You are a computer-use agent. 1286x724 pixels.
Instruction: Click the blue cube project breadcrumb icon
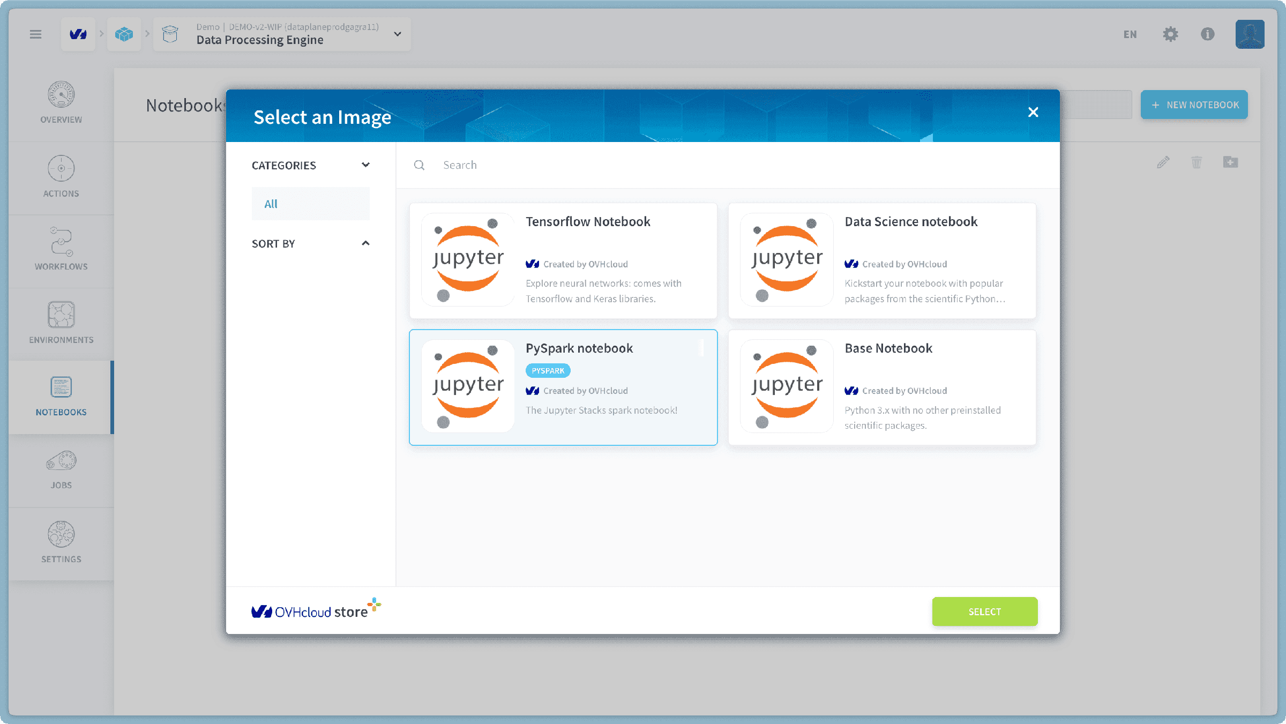(124, 34)
